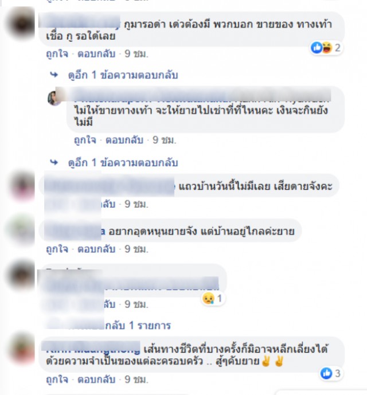Reply to first comment via 'ตอบกลับ'
Screen dimensions: 367x395
pos(96,54)
